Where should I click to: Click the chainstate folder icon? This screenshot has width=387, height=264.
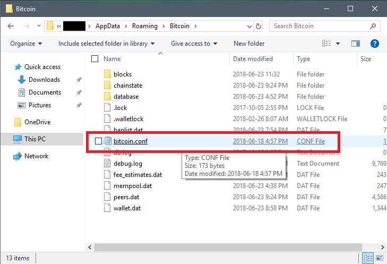(107, 85)
